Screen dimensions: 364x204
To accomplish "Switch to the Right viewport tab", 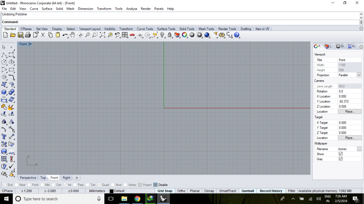I will click(x=66, y=178).
